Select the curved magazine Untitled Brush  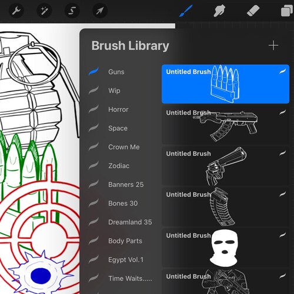coord(225,207)
